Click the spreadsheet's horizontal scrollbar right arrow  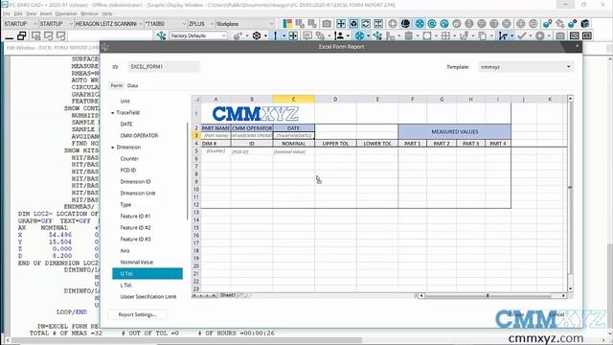[x=563, y=296]
